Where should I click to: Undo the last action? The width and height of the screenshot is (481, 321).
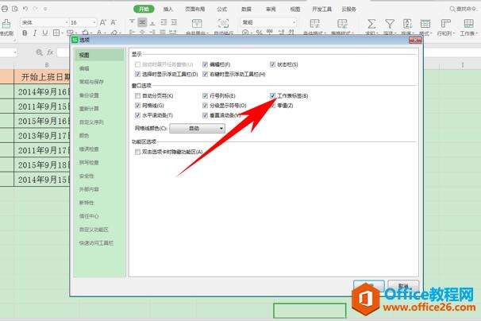(x=25, y=9)
